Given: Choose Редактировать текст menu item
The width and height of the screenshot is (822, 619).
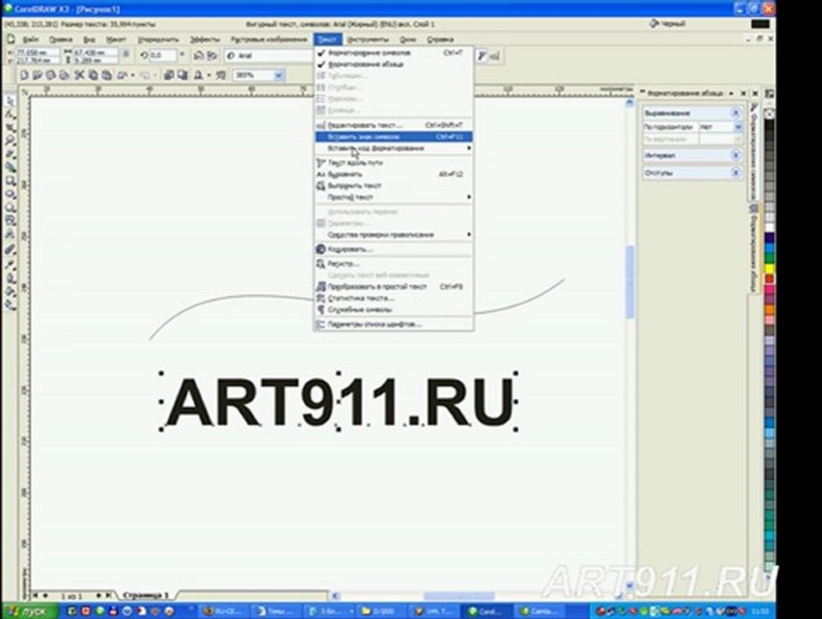Looking at the screenshot, I should [x=393, y=126].
